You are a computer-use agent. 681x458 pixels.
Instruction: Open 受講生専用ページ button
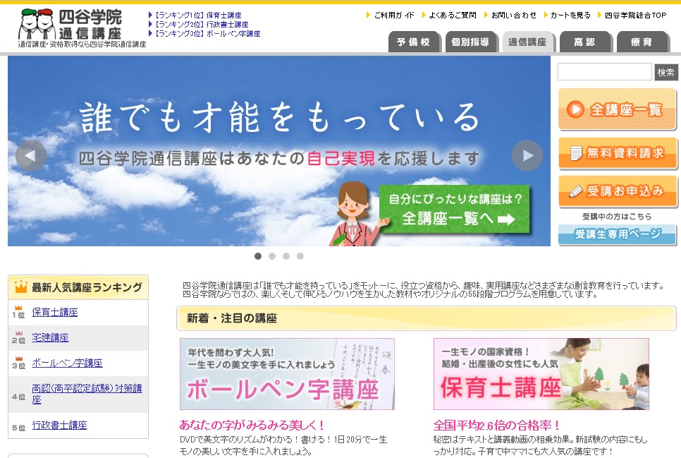617,234
